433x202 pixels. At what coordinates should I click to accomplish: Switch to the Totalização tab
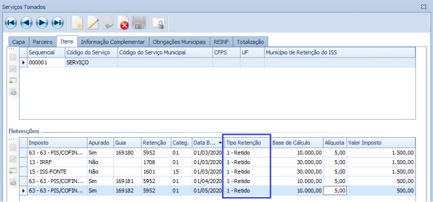coord(251,42)
